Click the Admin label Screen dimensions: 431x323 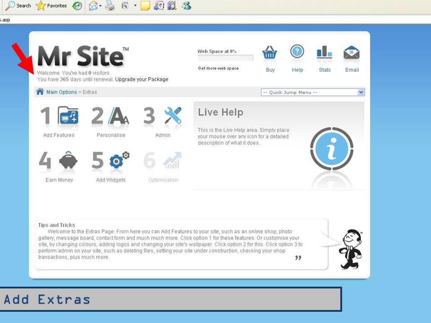[163, 135]
